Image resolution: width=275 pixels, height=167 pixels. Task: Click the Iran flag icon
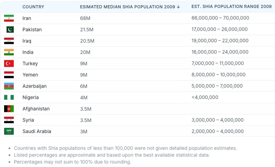pos(9,18)
